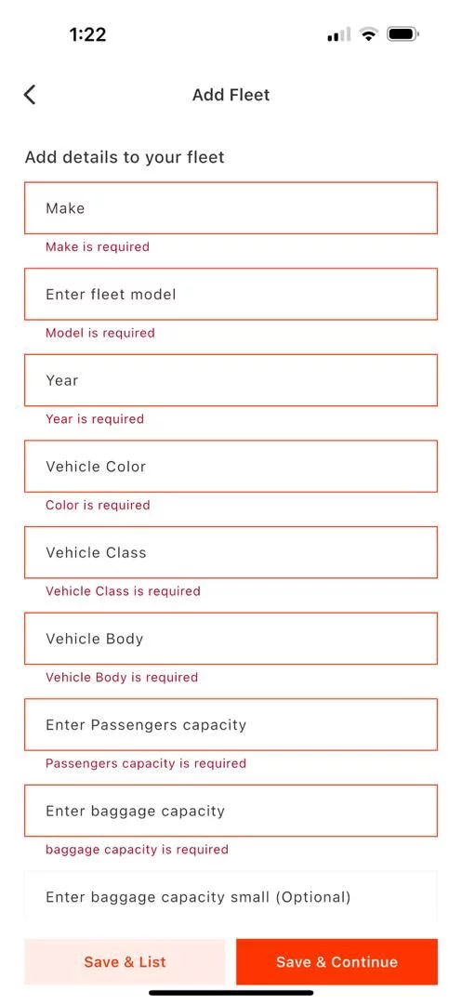Open the Year selector field
462x1004 pixels.
point(231,380)
